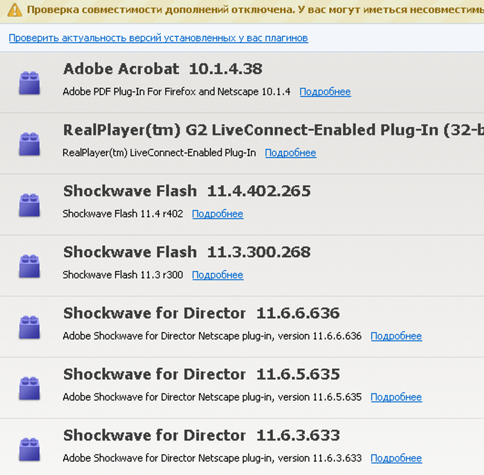Select the Adobe Acrobat 10.1.4.38 plugin title

click(x=162, y=69)
